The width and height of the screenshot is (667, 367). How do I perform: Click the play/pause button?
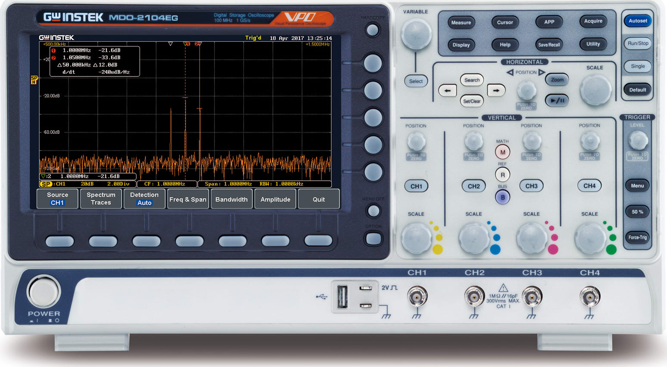[x=557, y=100]
